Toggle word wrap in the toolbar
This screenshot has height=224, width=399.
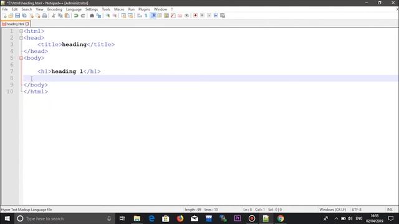[139, 16]
